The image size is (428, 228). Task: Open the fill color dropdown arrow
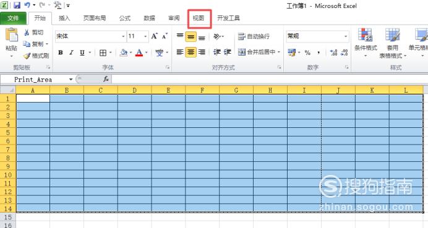point(131,53)
